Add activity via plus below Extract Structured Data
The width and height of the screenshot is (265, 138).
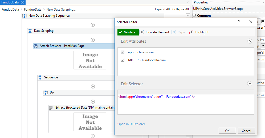93,136
